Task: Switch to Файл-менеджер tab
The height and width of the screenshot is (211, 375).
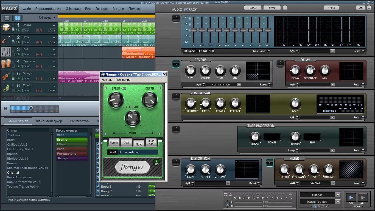Action: (x=49, y=121)
